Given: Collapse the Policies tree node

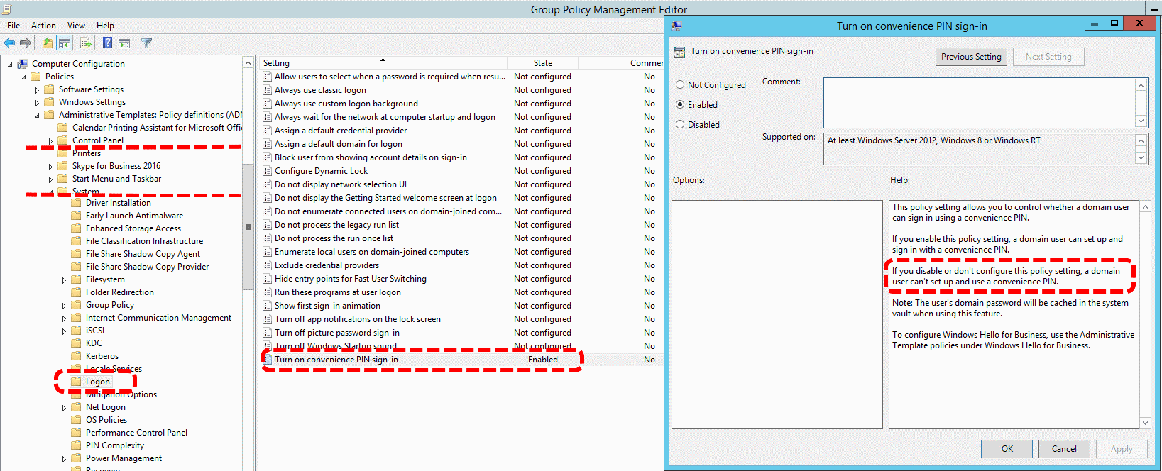Looking at the screenshot, I should point(23,77).
